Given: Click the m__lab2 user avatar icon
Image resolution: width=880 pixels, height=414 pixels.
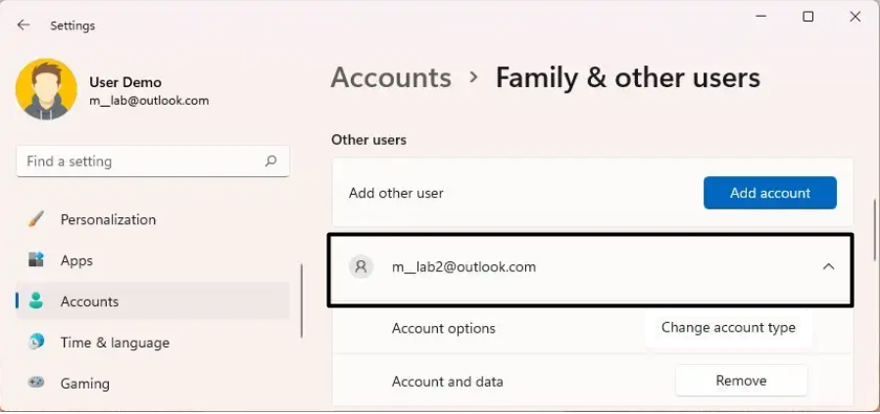Looking at the screenshot, I should click(362, 266).
